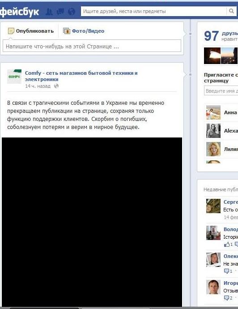Screen dimensions: 238x309
Task: Open notifications globe icon in header
Action: click(72, 12)
